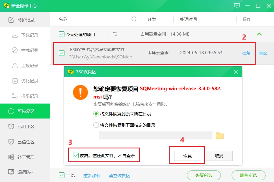Maximize the 安全操作中心 window

click(258, 6)
